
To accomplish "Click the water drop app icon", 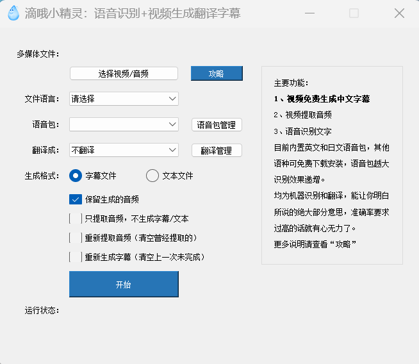I will pyautogui.click(x=13, y=13).
